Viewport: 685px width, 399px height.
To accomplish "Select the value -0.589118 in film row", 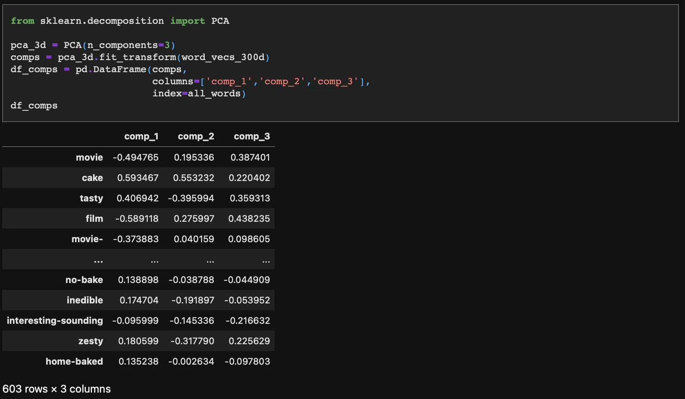I will pos(137,218).
